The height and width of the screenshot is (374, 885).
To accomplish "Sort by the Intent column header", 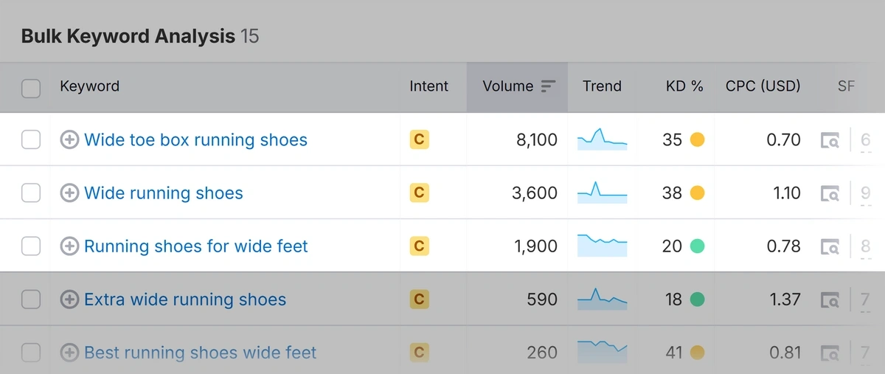I will click(x=428, y=86).
